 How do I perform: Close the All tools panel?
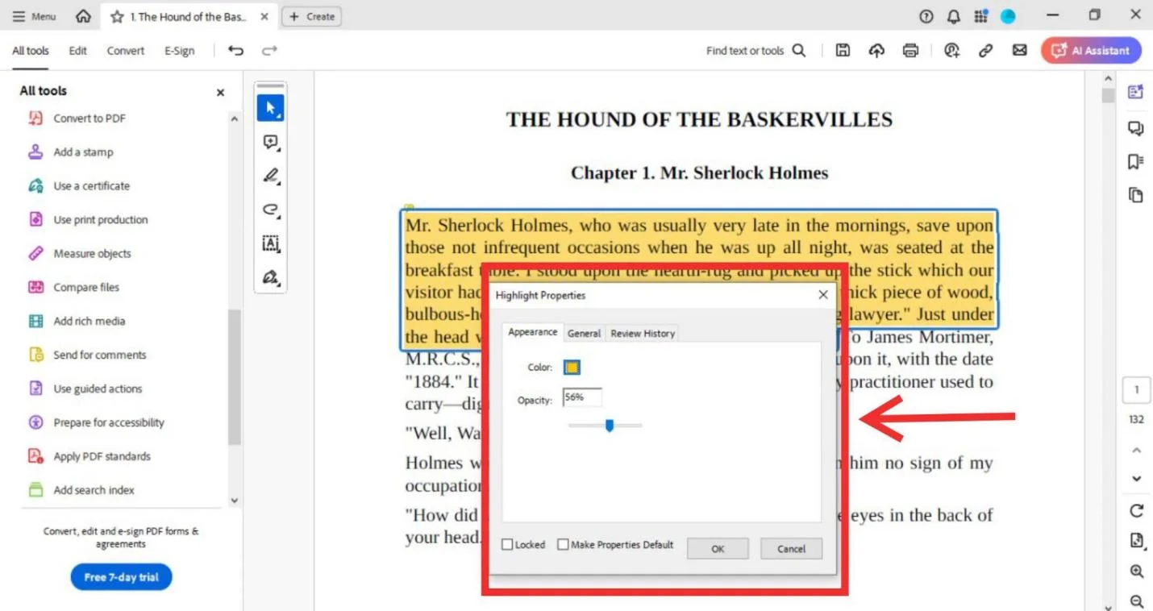click(x=220, y=93)
